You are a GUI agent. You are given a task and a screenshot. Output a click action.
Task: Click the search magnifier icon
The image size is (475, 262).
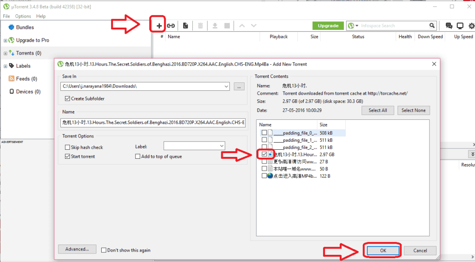pos(432,26)
